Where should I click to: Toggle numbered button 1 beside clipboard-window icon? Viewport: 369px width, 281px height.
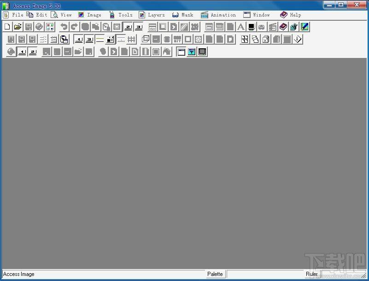pyautogui.click(x=79, y=39)
